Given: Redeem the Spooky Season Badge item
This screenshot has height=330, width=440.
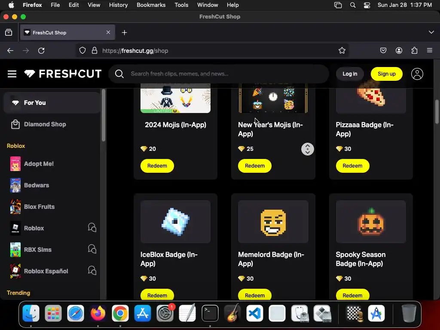Looking at the screenshot, I should (x=352, y=294).
